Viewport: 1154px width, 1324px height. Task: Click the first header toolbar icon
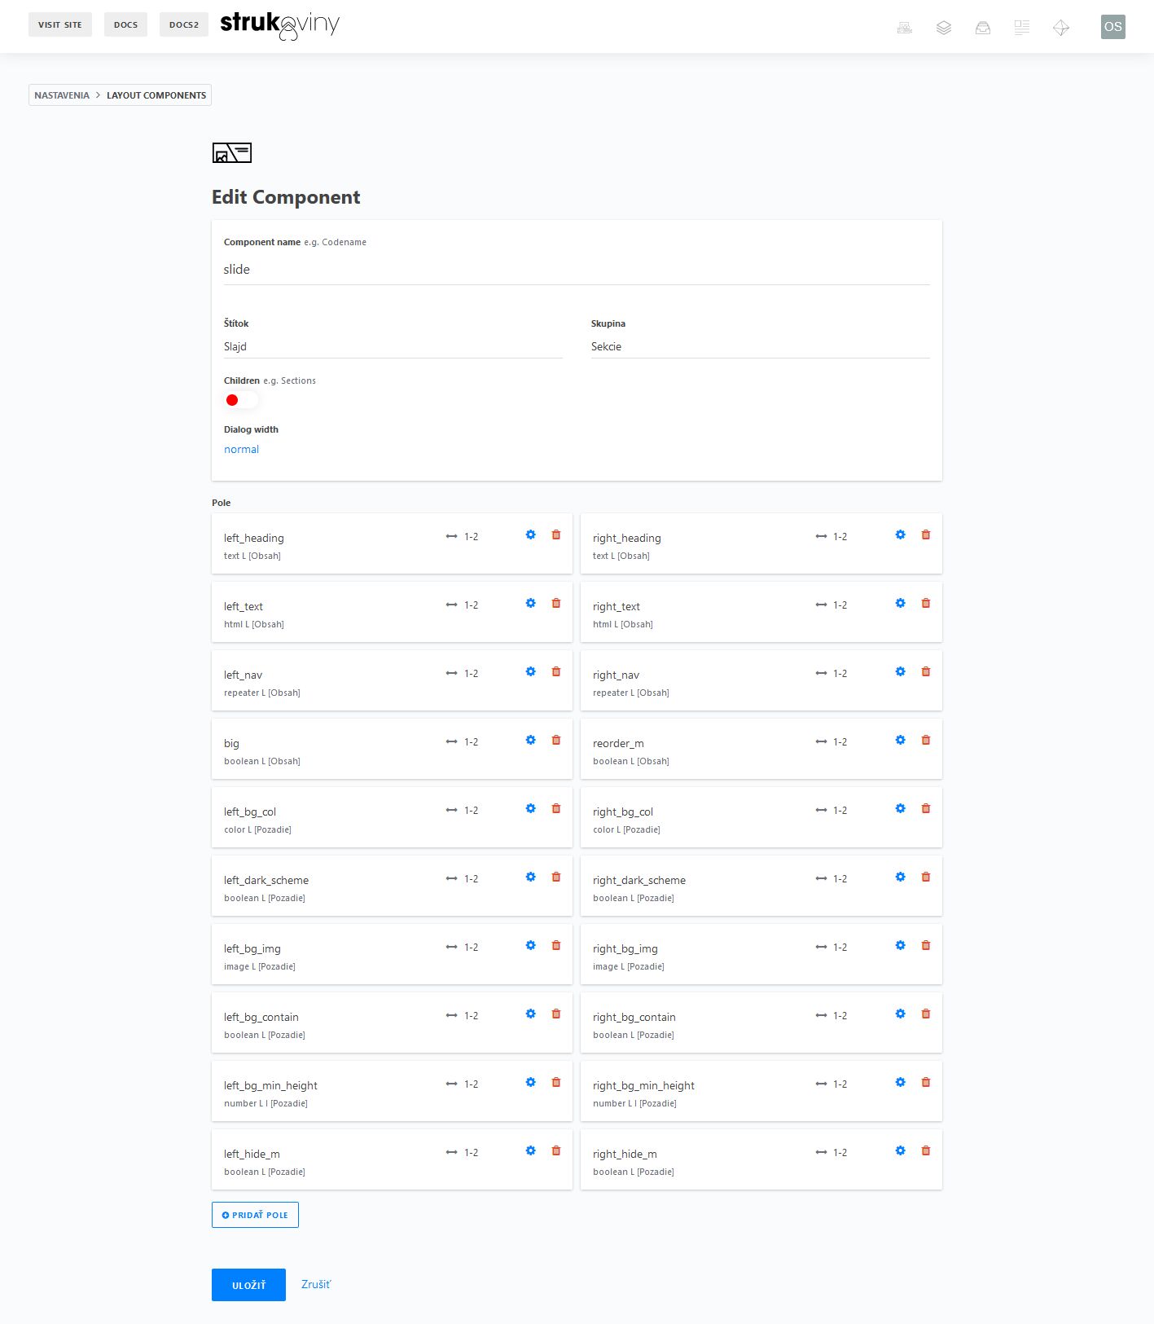905,28
